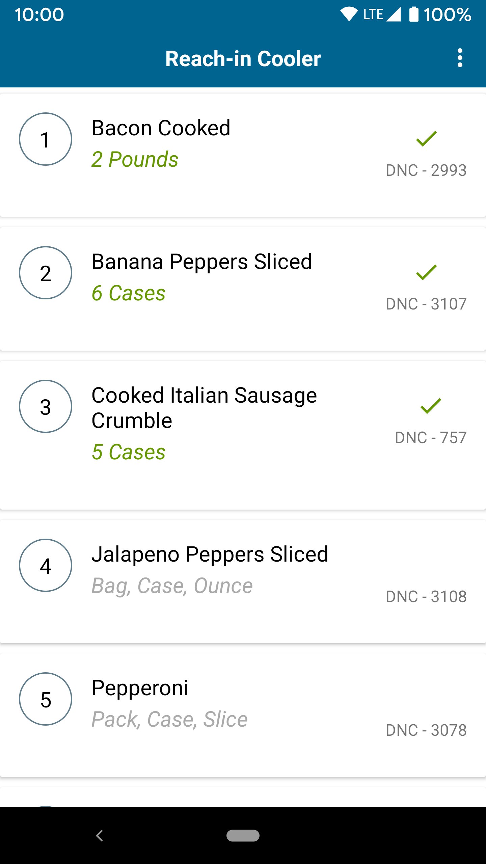The height and width of the screenshot is (864, 486).
Task: Tap the Pack, Case, Slice units text
Action: (x=170, y=719)
